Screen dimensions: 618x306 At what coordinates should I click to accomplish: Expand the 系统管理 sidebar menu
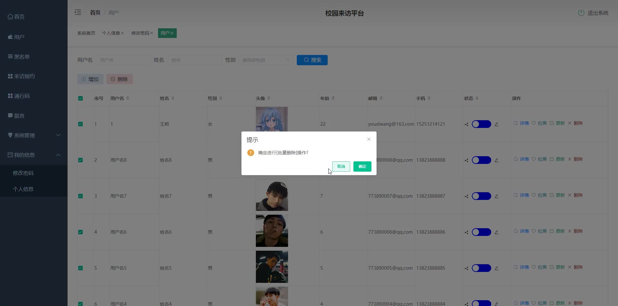pos(34,135)
